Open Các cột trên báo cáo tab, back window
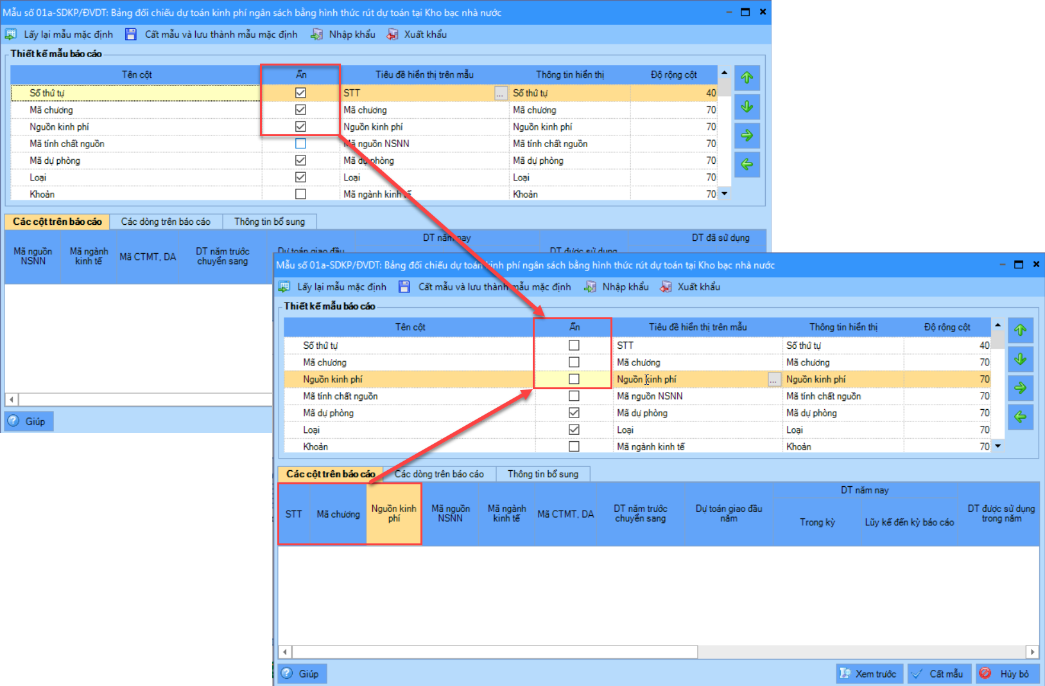This screenshot has width=1045, height=686. click(57, 222)
